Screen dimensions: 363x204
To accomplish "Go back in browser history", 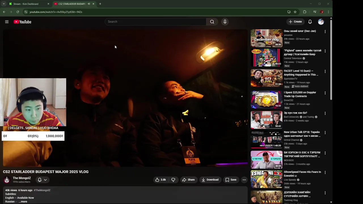I will (4, 12).
